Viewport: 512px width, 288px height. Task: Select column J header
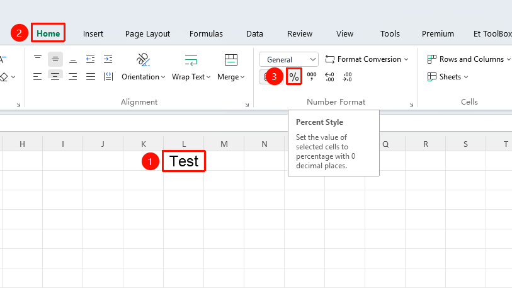pyautogui.click(x=103, y=144)
